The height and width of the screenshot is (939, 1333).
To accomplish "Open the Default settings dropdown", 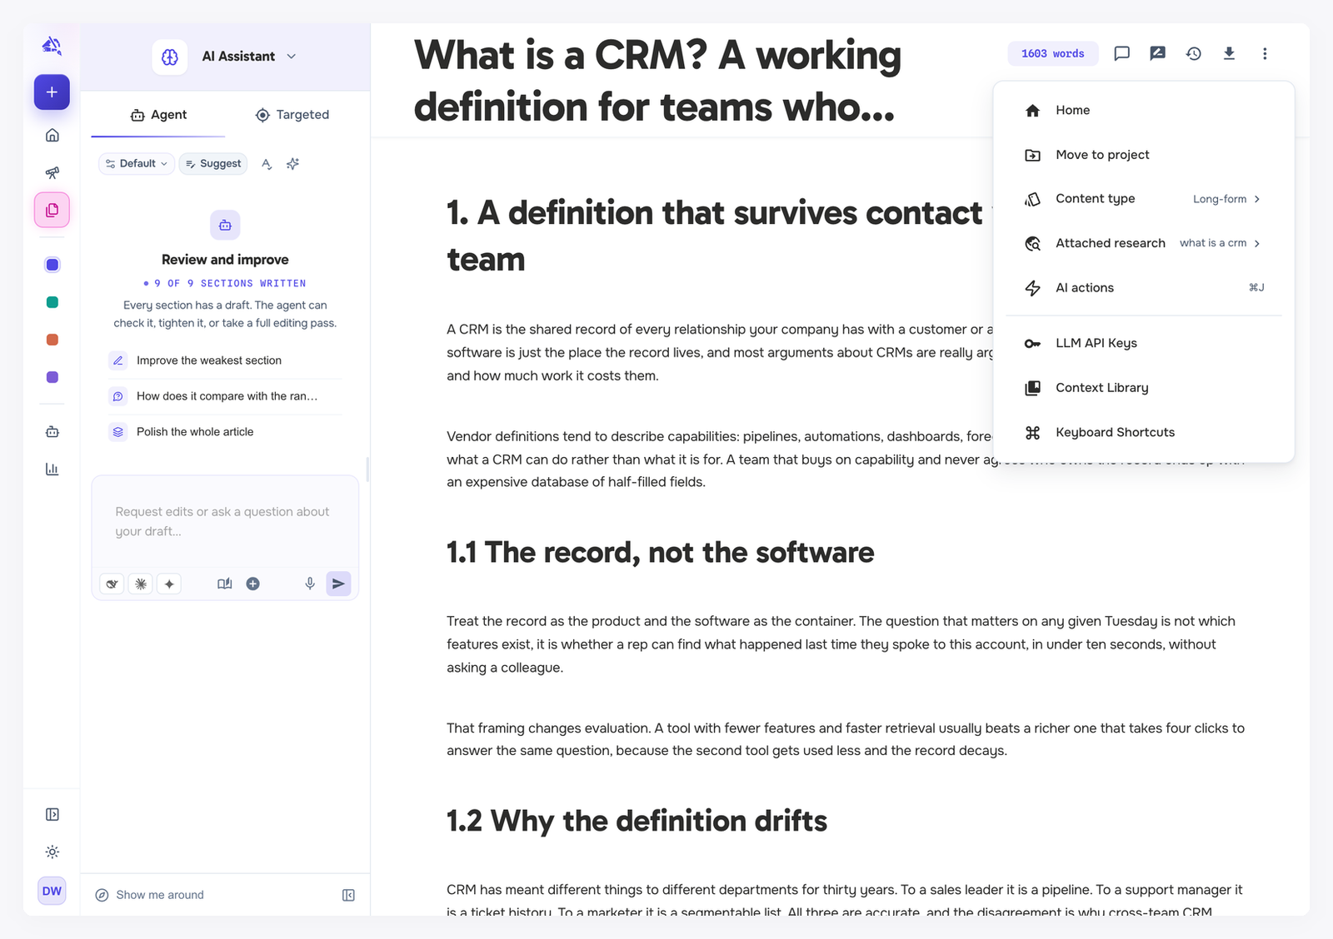I will (x=137, y=164).
